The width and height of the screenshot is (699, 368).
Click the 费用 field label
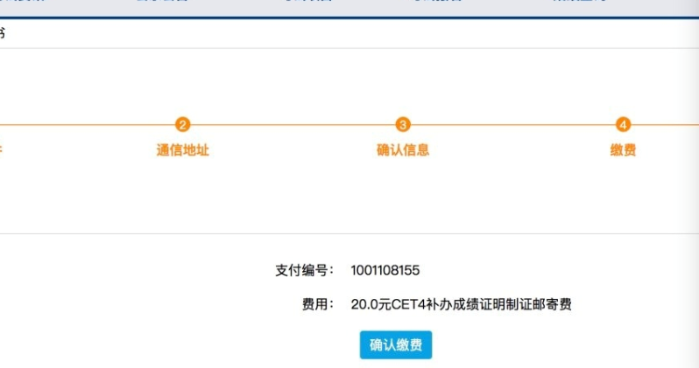[x=318, y=305]
